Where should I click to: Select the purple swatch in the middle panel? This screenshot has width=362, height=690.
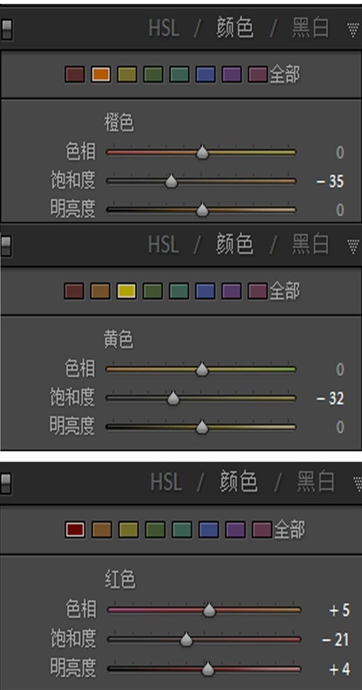232,291
